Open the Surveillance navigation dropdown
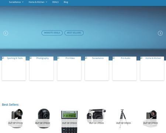 pyautogui.click(x=16, y=2)
